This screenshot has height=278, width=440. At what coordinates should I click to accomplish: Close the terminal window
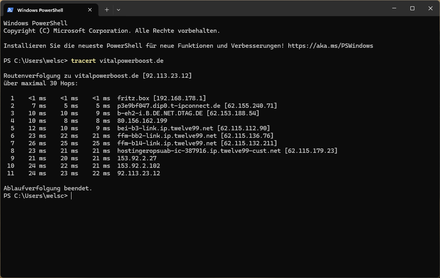pyautogui.click(x=430, y=8)
